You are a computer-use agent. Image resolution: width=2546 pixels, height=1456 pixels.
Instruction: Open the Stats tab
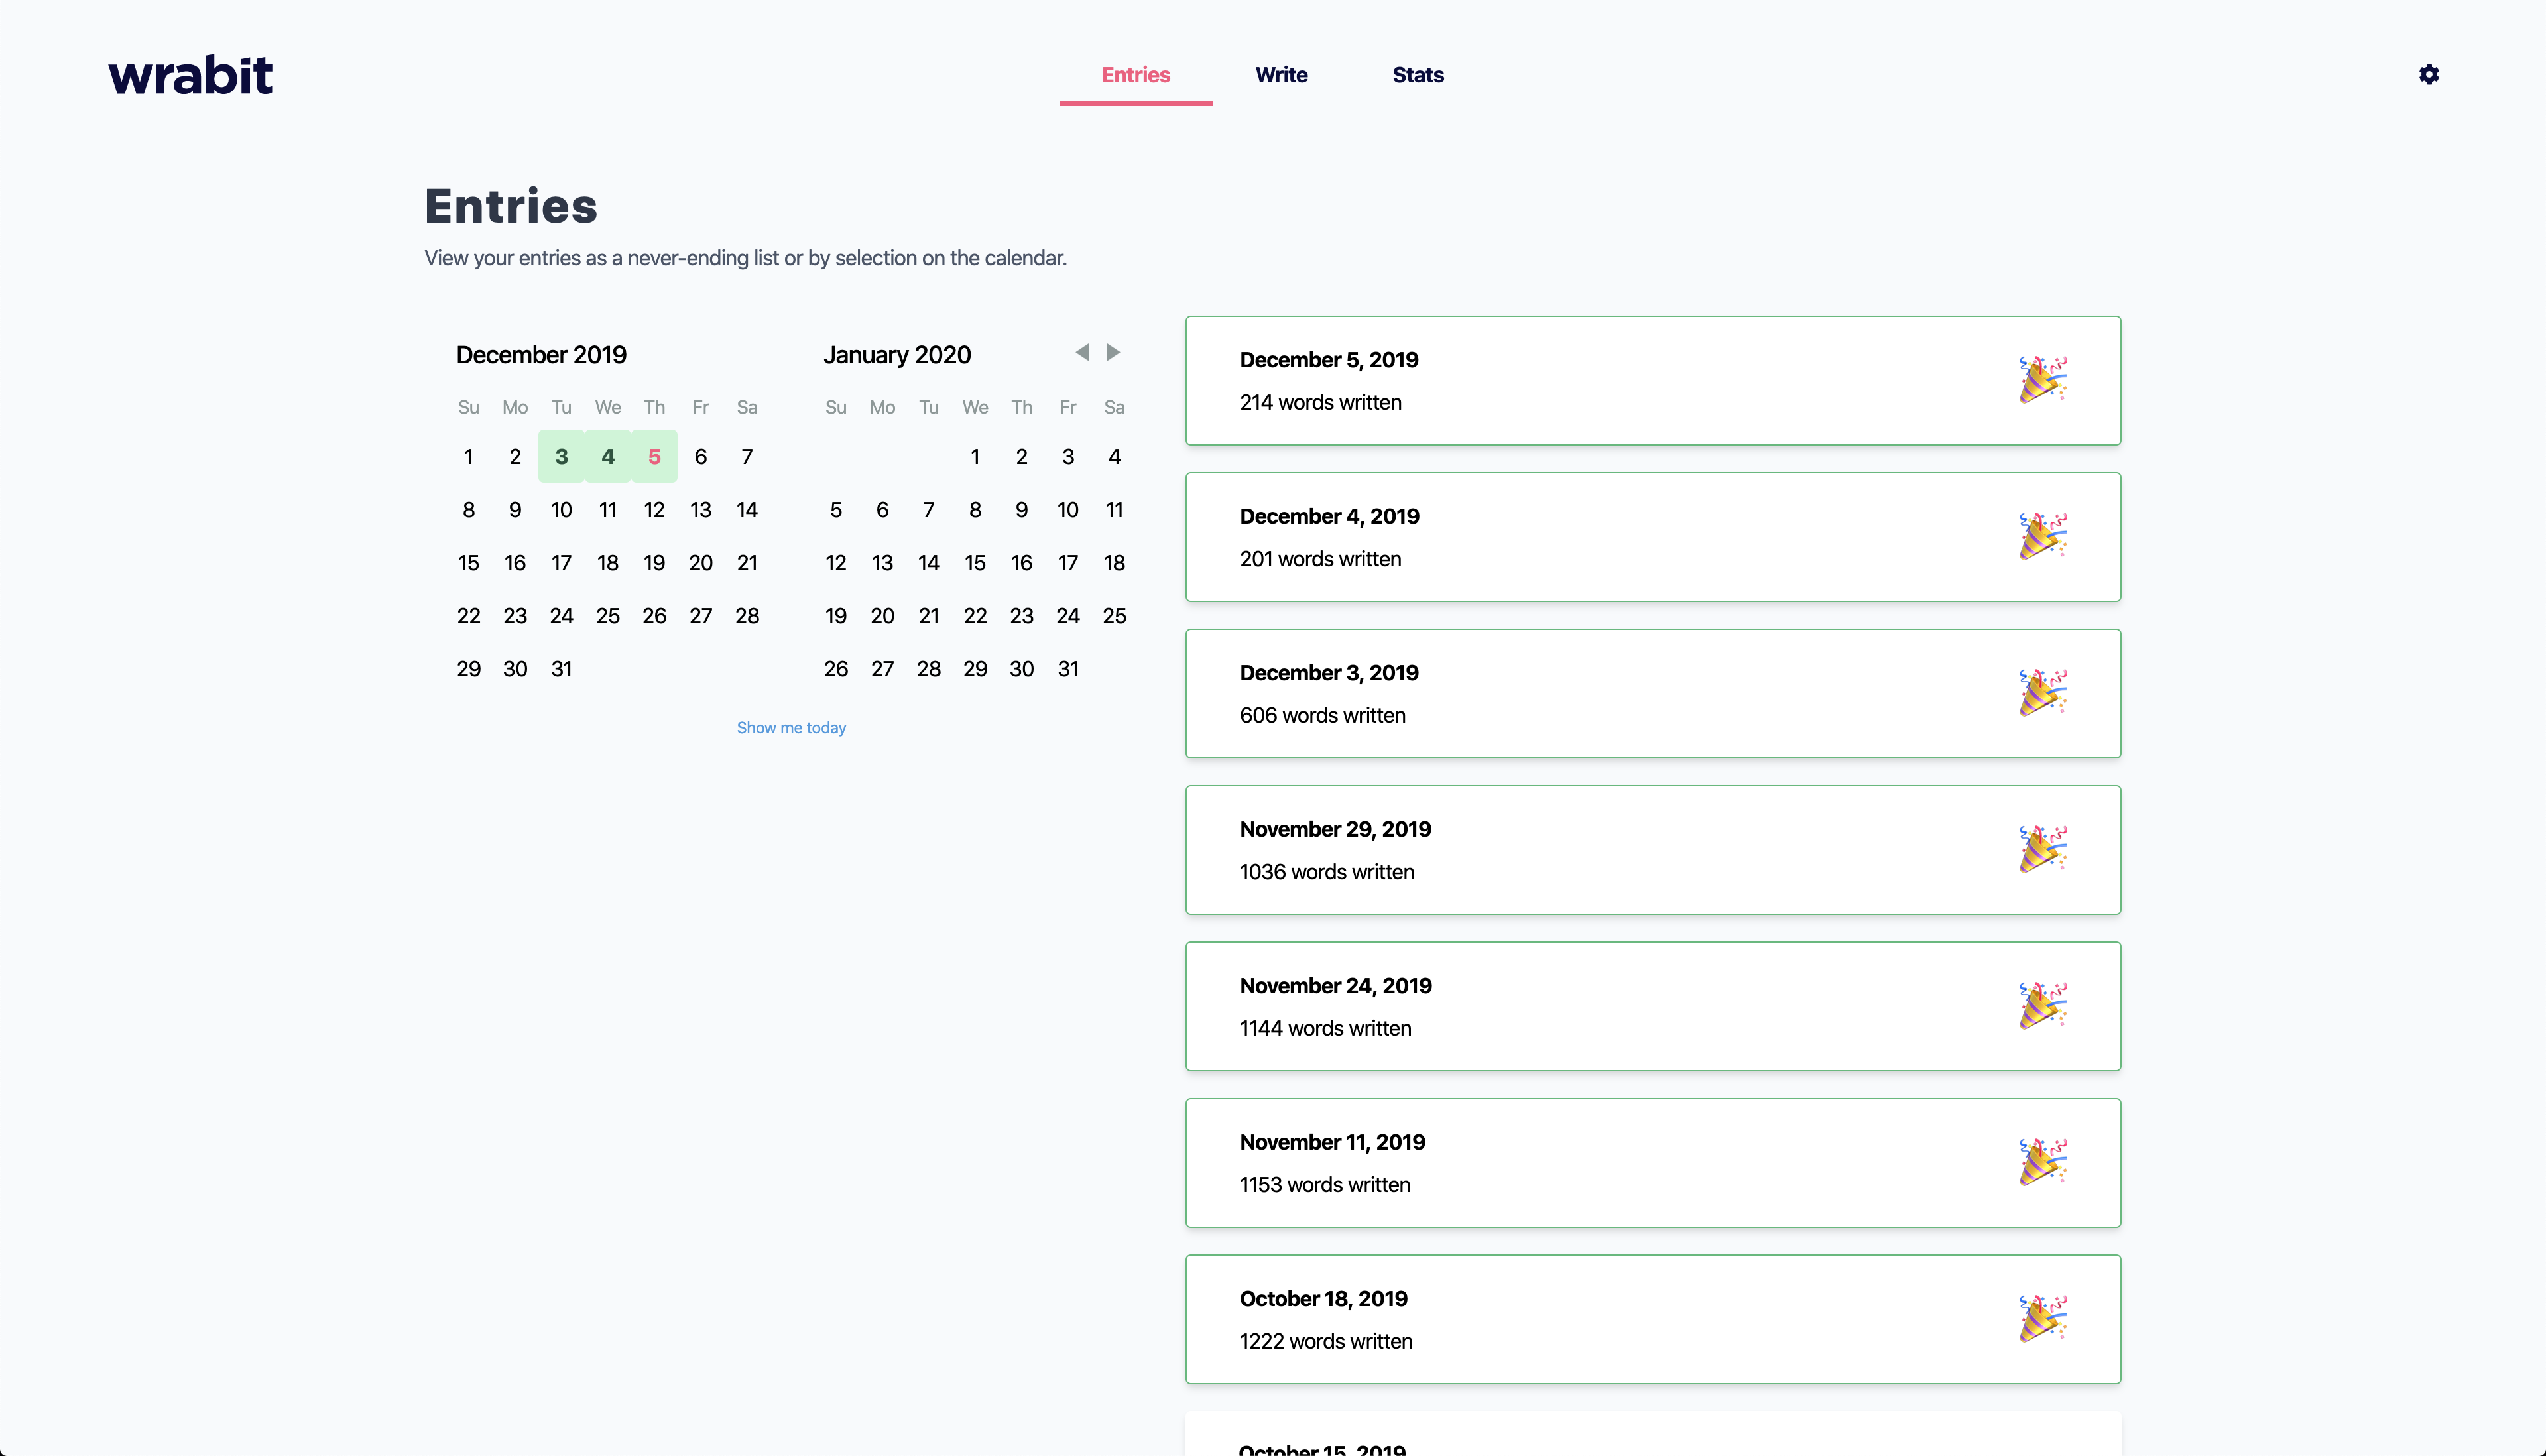(x=1417, y=75)
